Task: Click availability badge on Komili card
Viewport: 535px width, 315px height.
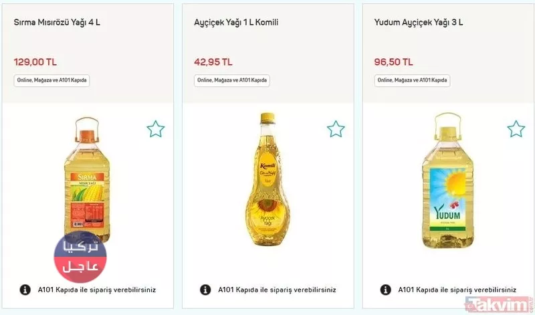Action: point(232,80)
